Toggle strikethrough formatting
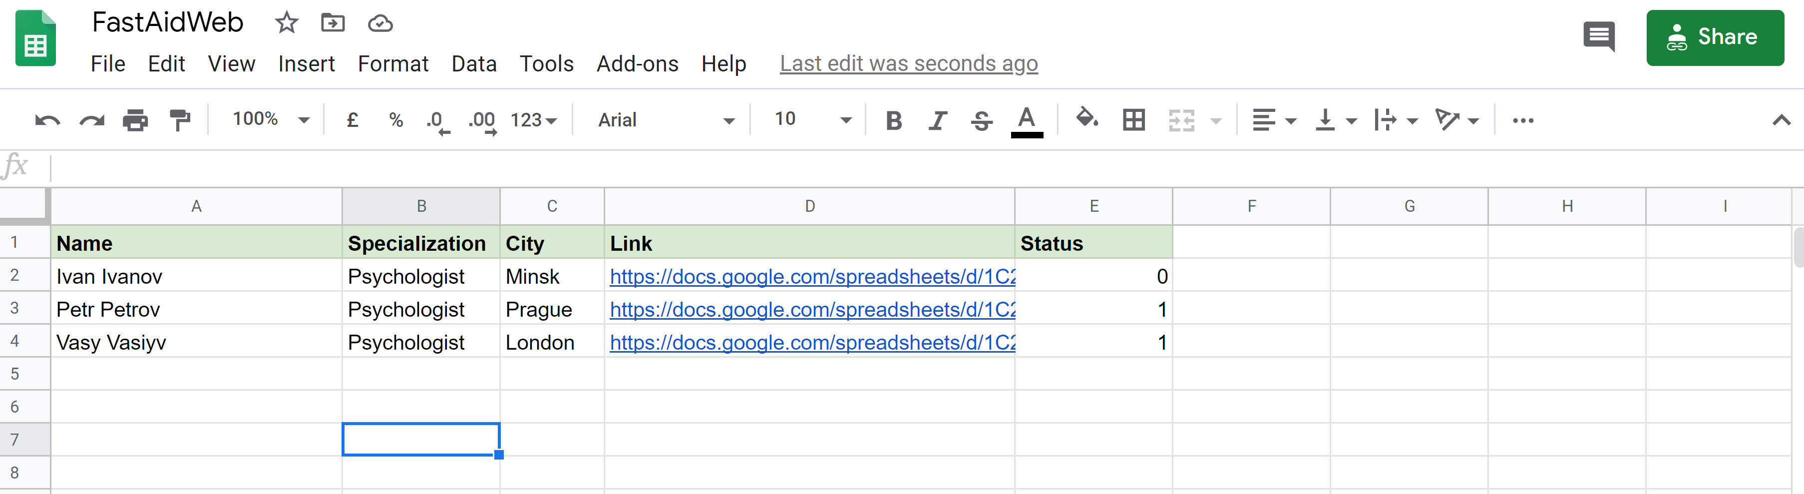This screenshot has width=1804, height=494. (981, 120)
